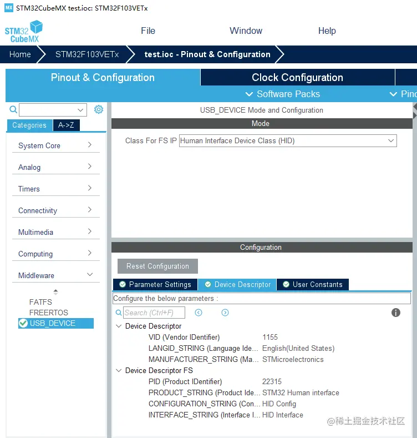Click the STM32CubeMX logo icon
The width and height of the screenshot is (417, 438).
click(24, 31)
